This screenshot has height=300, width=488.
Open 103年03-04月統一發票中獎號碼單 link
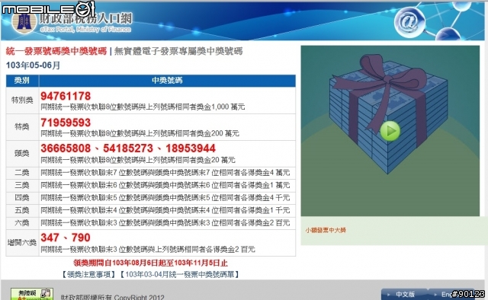(180, 274)
